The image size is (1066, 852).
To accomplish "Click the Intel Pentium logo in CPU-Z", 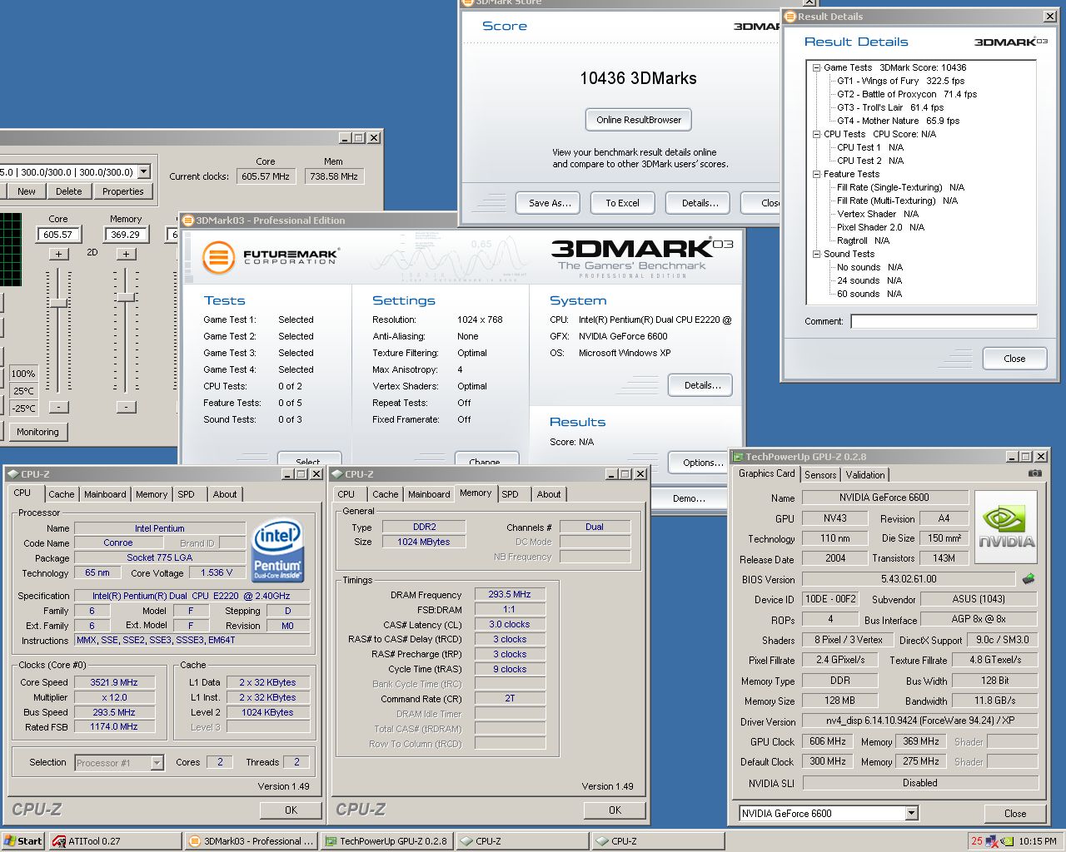I will (277, 551).
